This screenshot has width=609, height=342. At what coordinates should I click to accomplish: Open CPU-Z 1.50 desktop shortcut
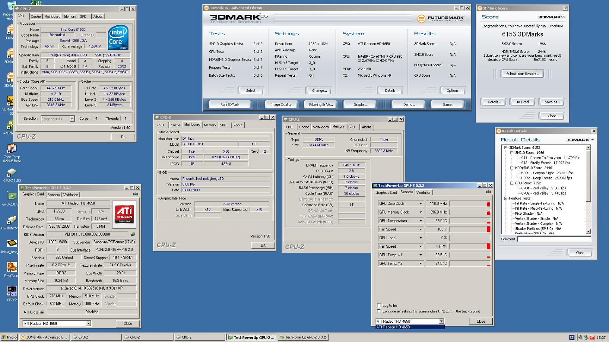point(12,175)
